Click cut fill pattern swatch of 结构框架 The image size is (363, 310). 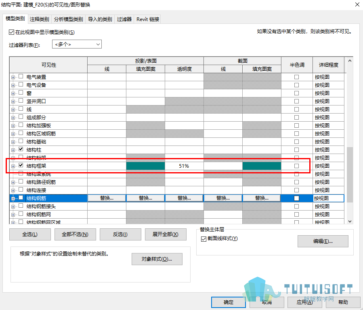tap(262, 166)
